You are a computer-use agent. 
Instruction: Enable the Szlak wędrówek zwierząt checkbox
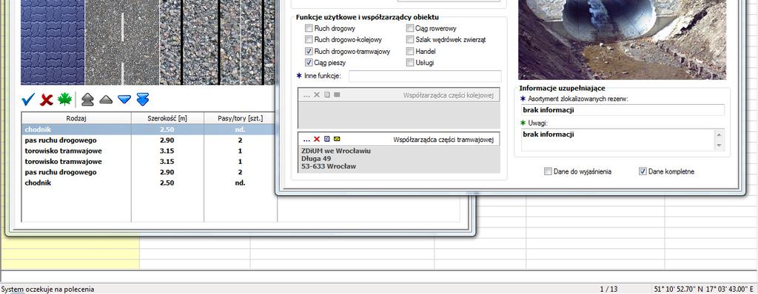[x=410, y=40]
